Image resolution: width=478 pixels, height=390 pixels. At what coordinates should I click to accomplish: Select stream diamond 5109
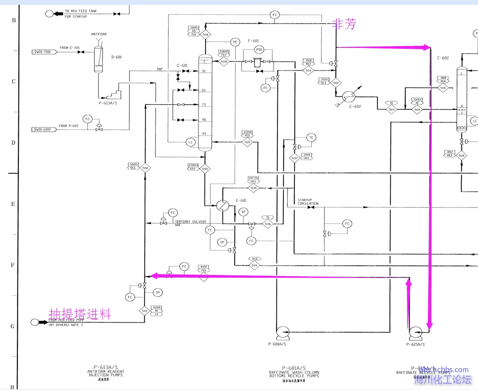[247, 142]
